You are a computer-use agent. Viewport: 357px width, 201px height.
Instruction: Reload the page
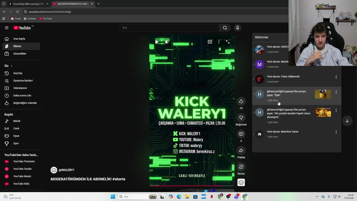click(x=17, y=12)
